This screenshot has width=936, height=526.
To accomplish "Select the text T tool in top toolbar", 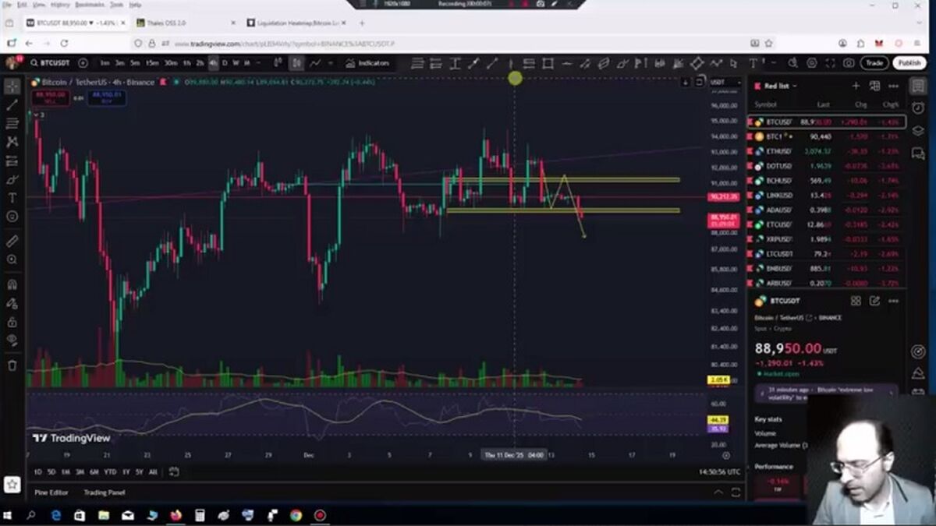I will point(753,63).
